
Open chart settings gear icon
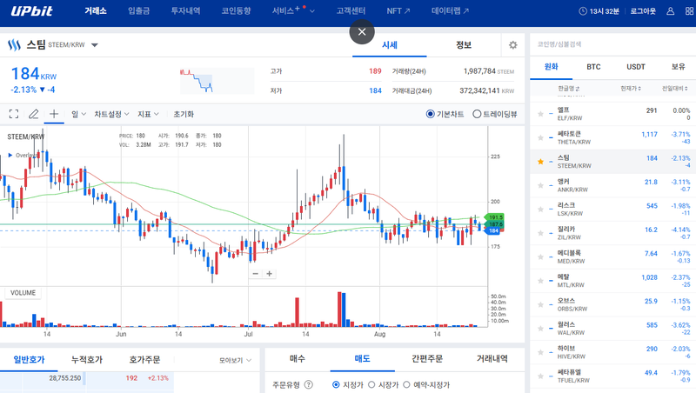(x=512, y=45)
